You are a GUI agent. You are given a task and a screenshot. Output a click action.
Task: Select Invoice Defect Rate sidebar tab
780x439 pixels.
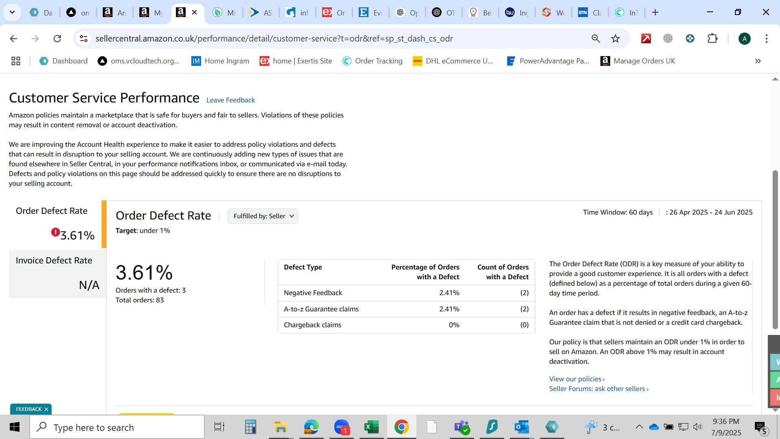point(57,274)
